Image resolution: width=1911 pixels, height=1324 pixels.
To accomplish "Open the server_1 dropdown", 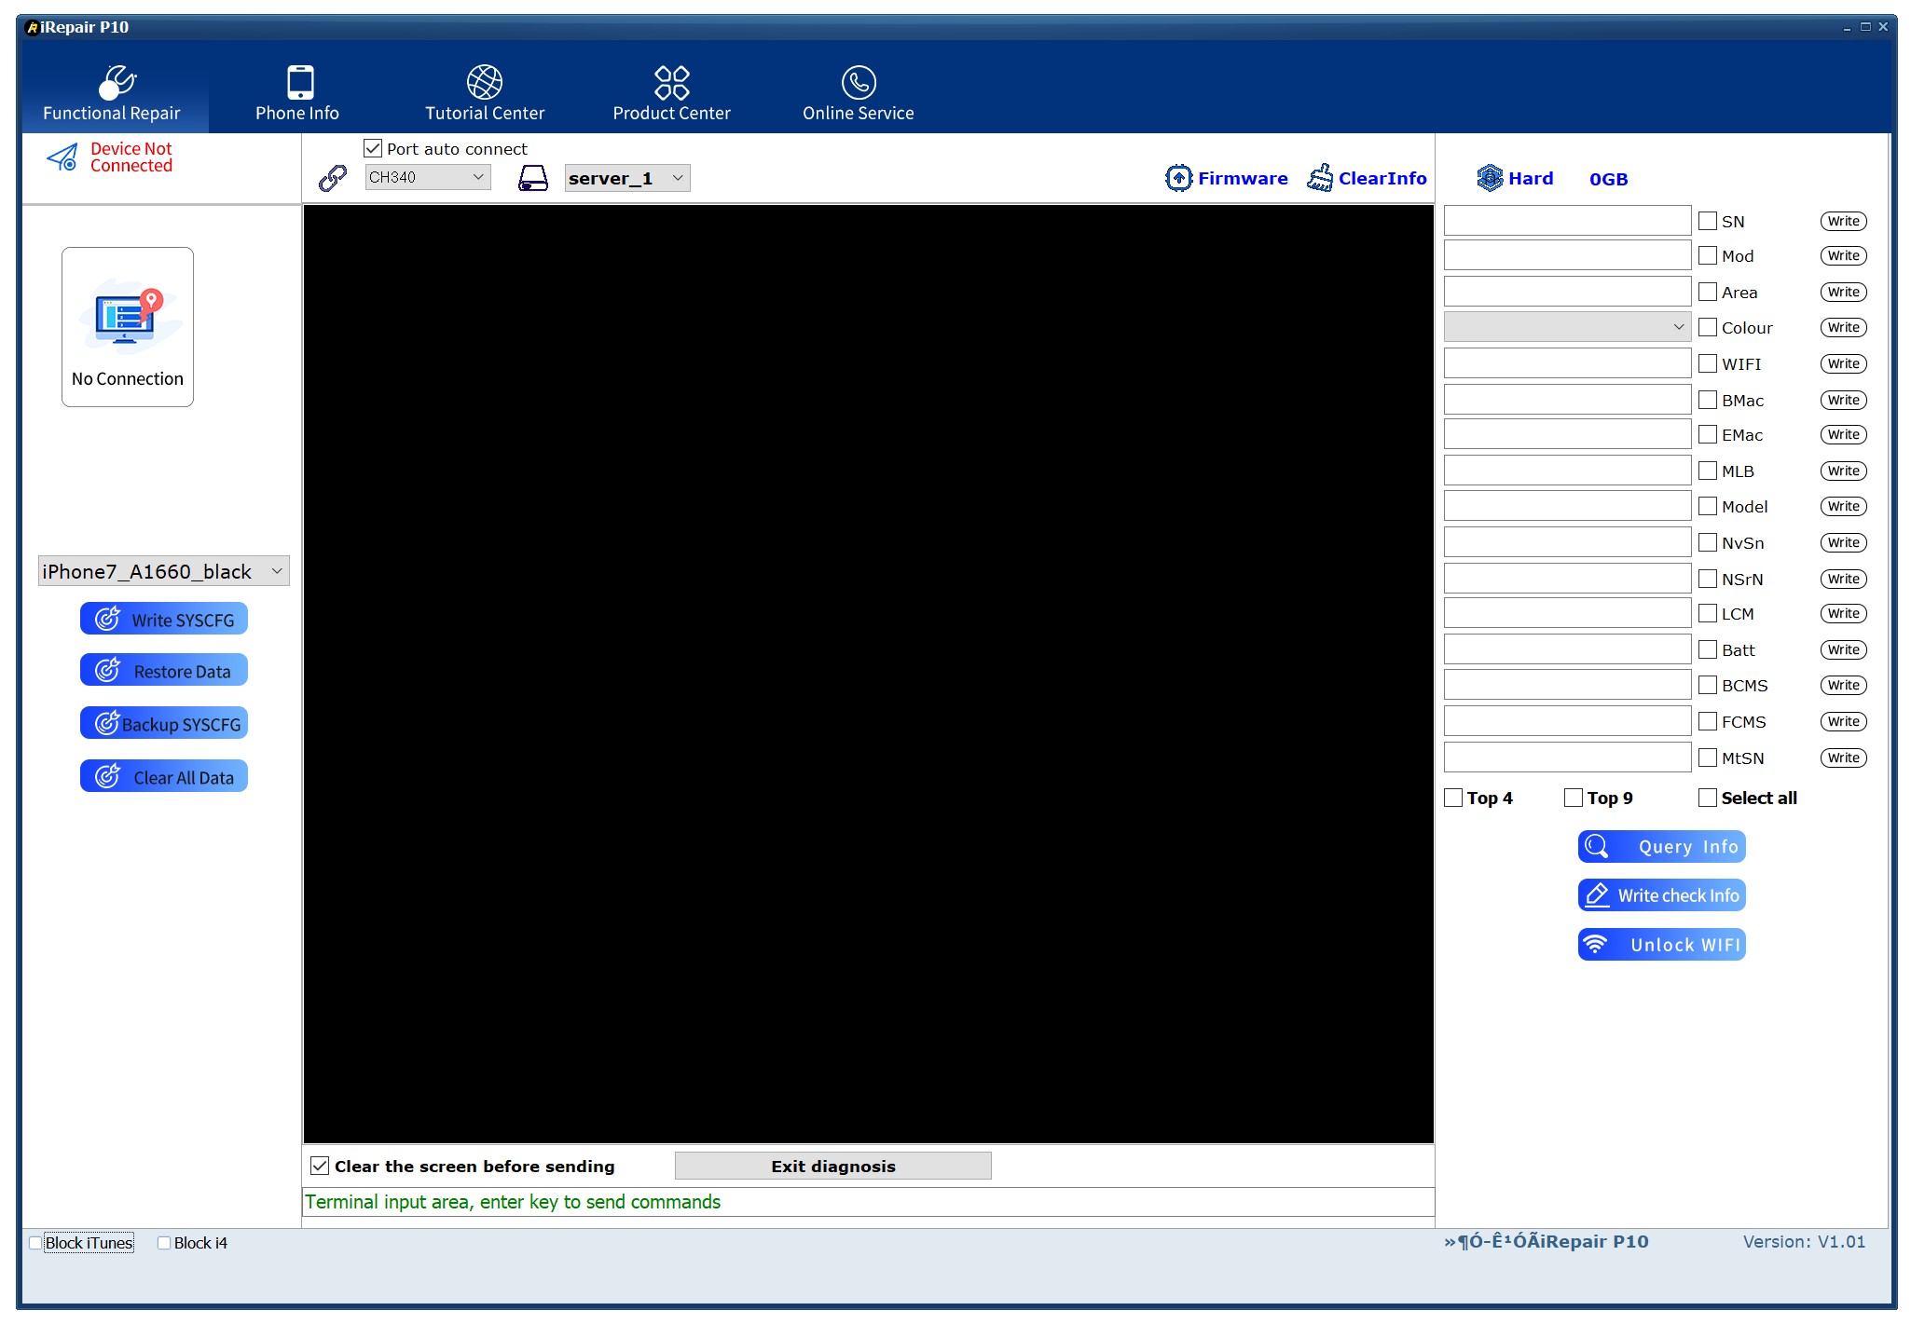I will 627,178.
